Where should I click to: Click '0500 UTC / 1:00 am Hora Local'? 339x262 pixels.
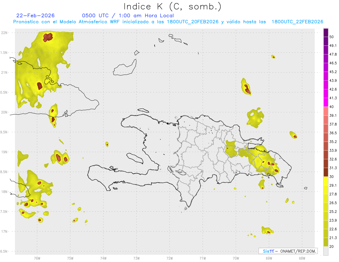(128, 16)
